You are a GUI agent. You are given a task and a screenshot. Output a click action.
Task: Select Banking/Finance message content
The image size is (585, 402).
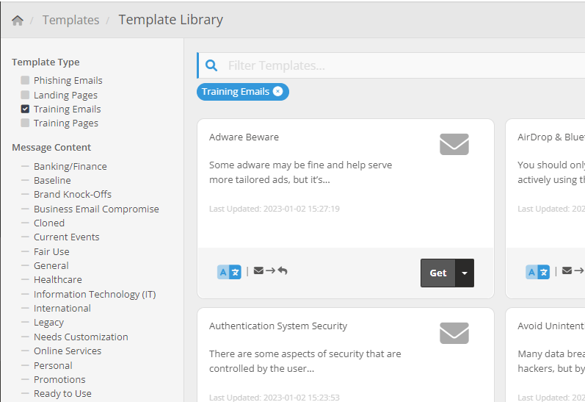coord(70,166)
